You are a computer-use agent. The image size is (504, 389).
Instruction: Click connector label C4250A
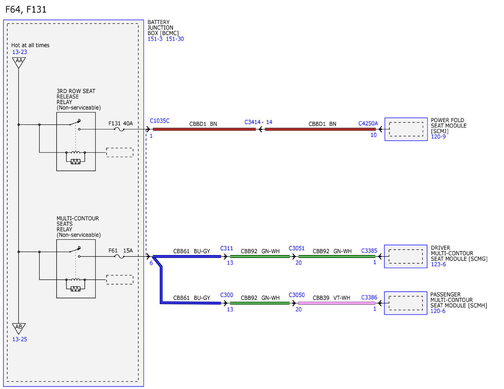pos(368,123)
